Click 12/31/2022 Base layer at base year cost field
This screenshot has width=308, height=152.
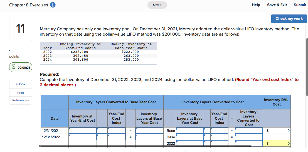[190, 137]
